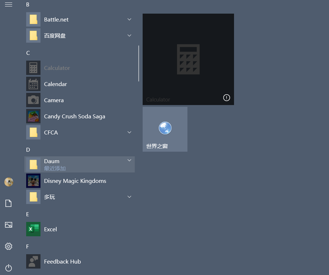The width and height of the screenshot is (329, 275).
Task: Click the user account avatar
Action: coord(9,182)
